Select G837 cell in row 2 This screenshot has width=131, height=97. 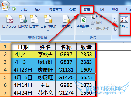point(66,54)
